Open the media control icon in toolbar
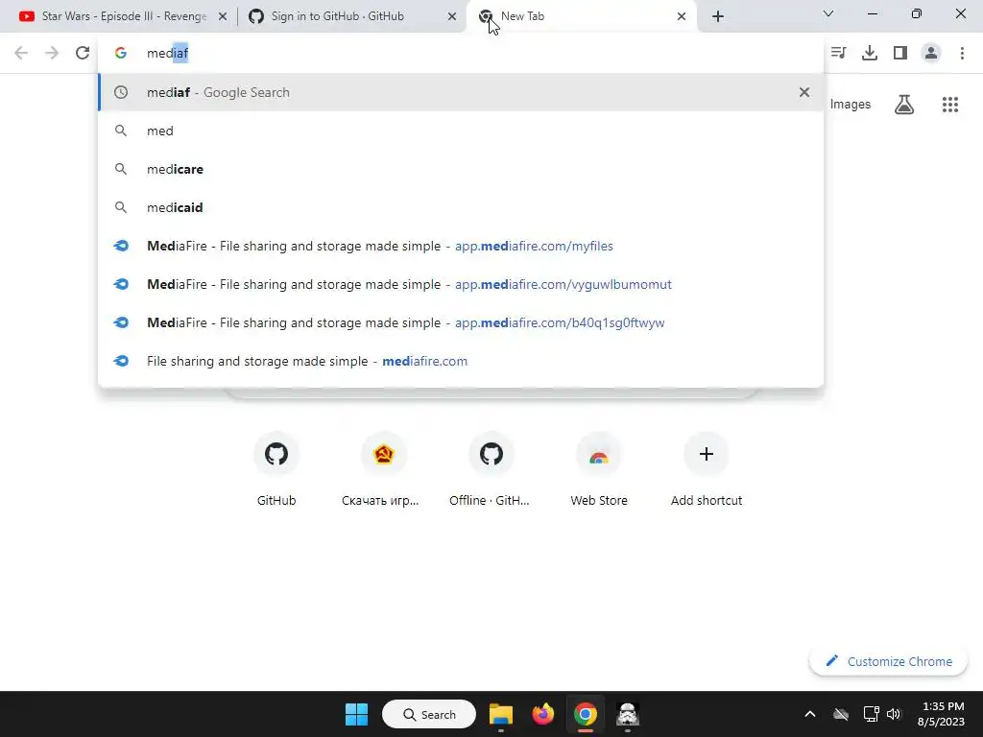 838,53
